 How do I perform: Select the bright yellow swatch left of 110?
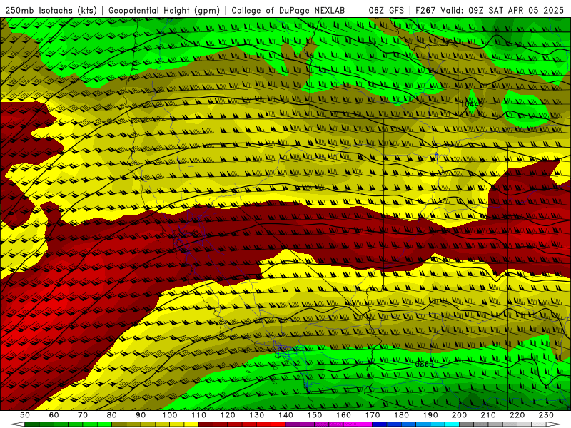[x=191, y=424]
